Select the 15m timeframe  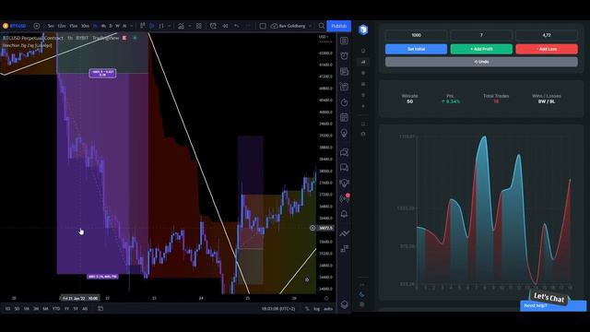point(74,26)
